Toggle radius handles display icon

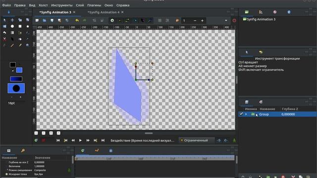pyautogui.click(x=135, y=20)
